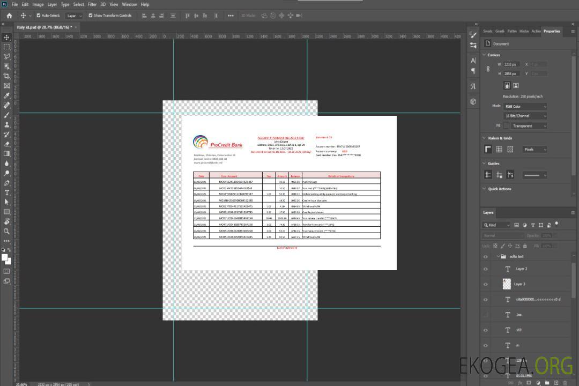Select the Hand tool
579x386 pixels.
[6, 221]
